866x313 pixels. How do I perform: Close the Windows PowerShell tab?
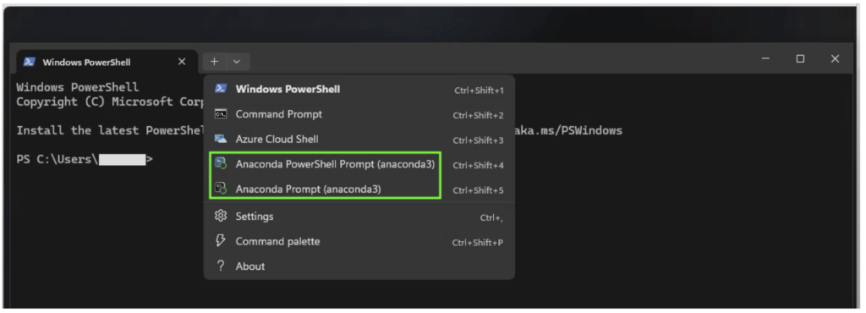182,62
